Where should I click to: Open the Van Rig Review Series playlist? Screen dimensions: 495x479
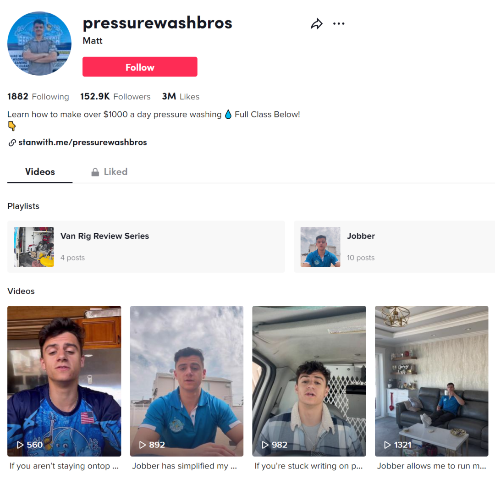(x=146, y=247)
